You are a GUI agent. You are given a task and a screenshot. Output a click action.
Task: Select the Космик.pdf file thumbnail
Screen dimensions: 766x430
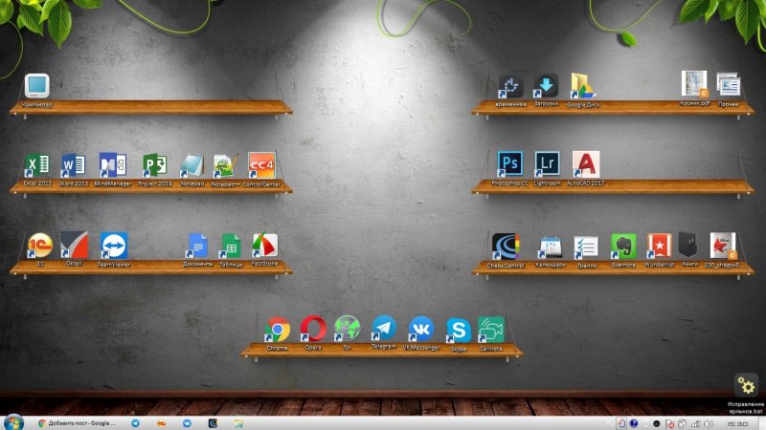click(693, 83)
